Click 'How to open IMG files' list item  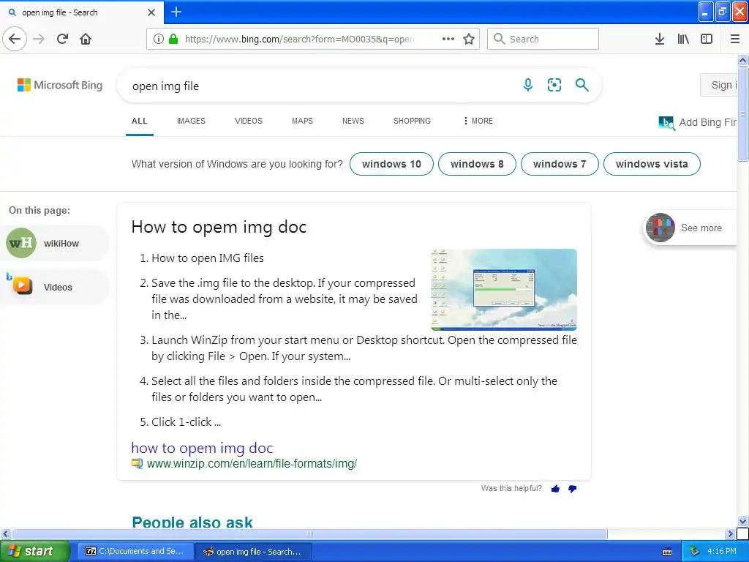point(207,258)
